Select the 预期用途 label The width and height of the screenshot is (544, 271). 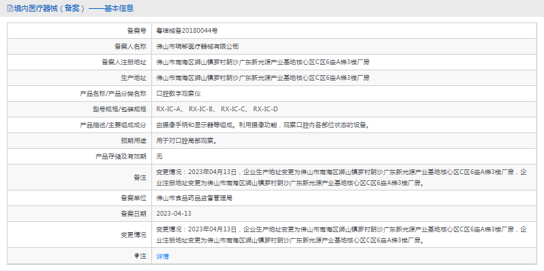click(133, 141)
